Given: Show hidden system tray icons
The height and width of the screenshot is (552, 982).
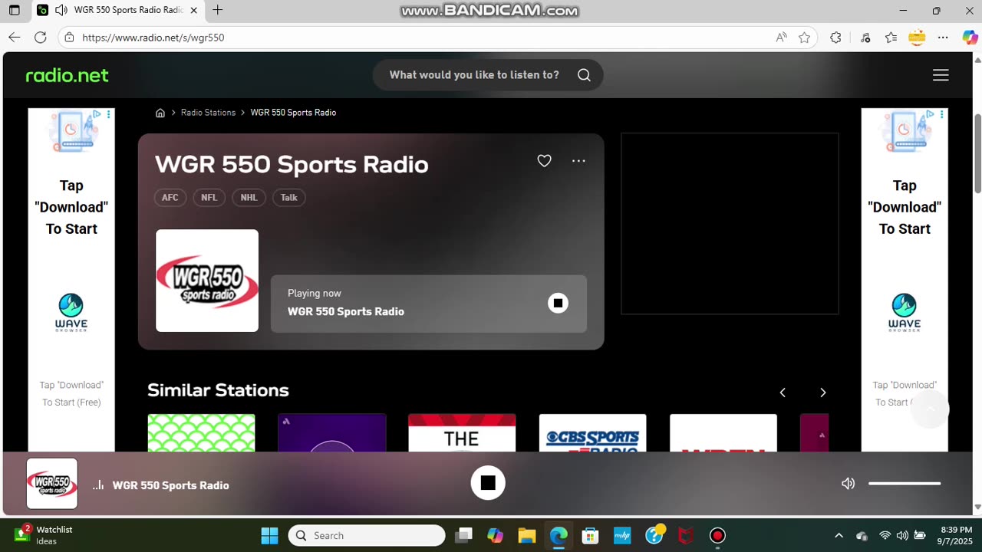Looking at the screenshot, I should pos(839,535).
